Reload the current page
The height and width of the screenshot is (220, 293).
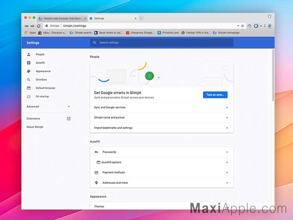(x=39, y=26)
